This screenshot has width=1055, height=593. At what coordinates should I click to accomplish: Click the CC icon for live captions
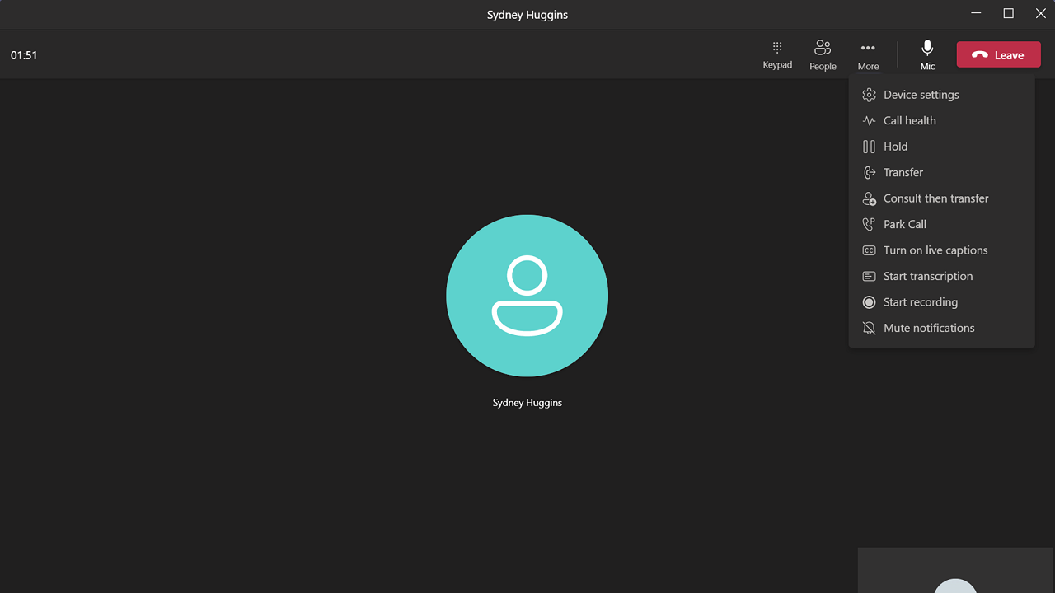coord(869,250)
